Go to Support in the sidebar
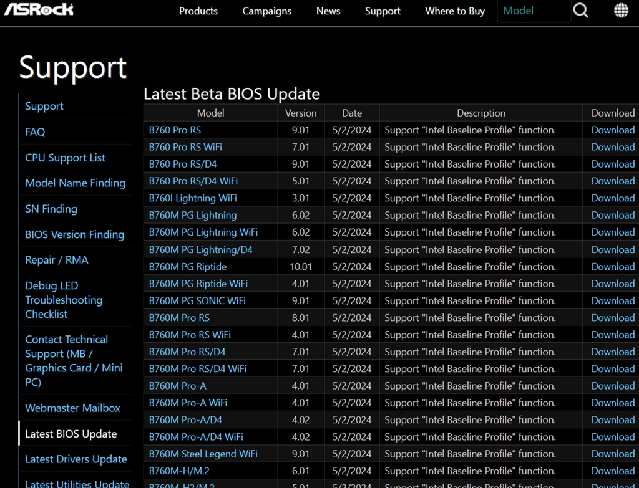The width and height of the screenshot is (639, 488). click(44, 106)
